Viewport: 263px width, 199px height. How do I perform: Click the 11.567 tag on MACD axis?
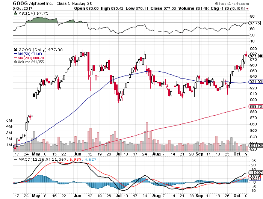tap(255, 172)
